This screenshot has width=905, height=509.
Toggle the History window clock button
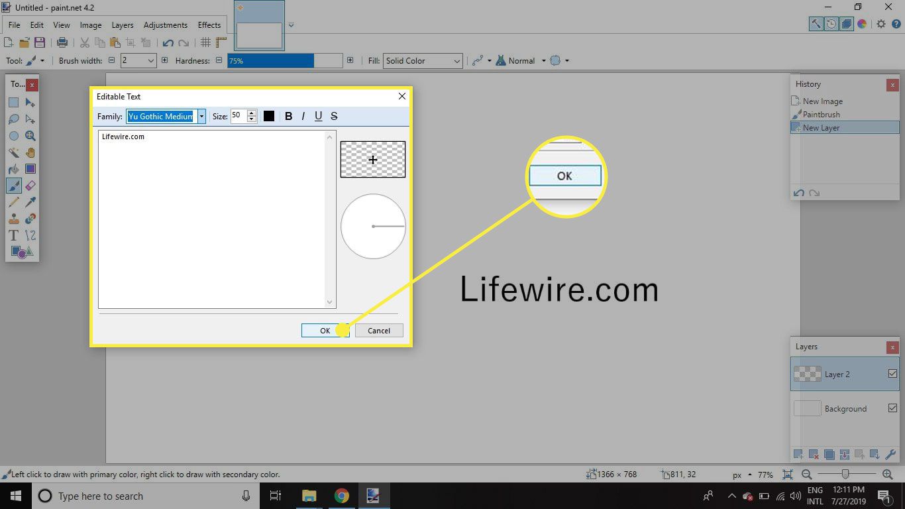pyautogui.click(x=831, y=24)
